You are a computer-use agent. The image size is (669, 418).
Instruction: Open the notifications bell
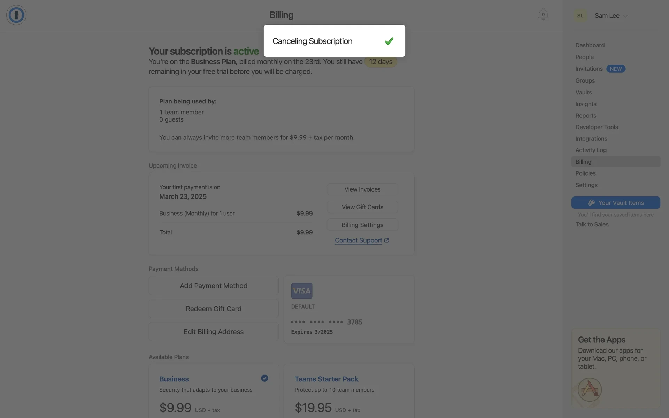543,14
